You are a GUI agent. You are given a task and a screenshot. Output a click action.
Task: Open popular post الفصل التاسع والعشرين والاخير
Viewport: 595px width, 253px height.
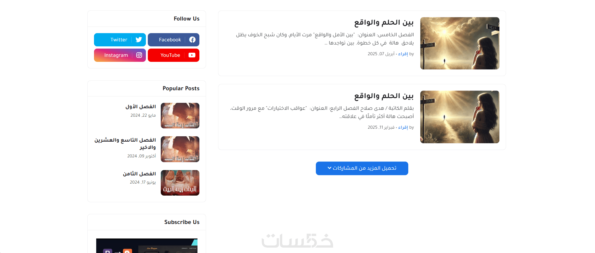point(125,144)
